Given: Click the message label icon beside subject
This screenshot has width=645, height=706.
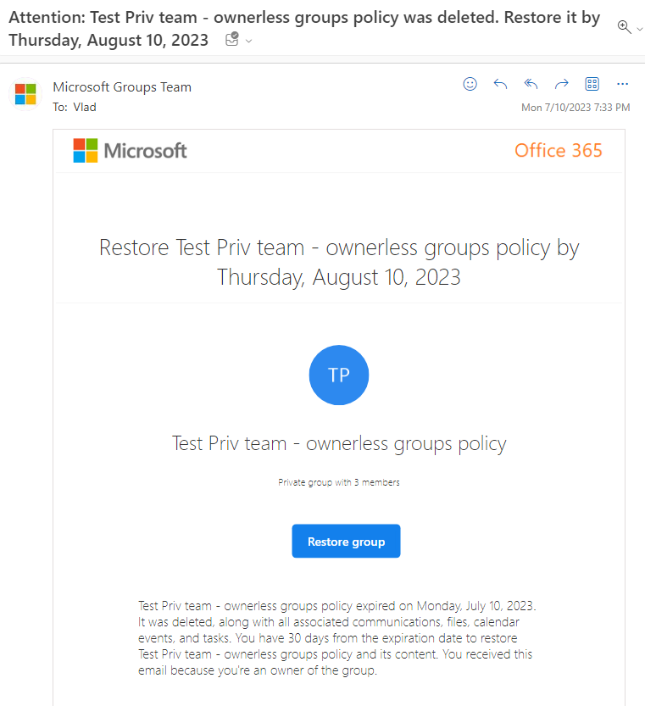Looking at the screenshot, I should tap(232, 39).
